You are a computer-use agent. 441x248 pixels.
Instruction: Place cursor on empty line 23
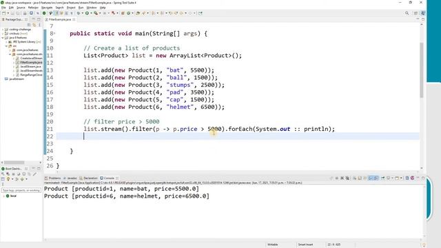pyautogui.click(x=238, y=144)
